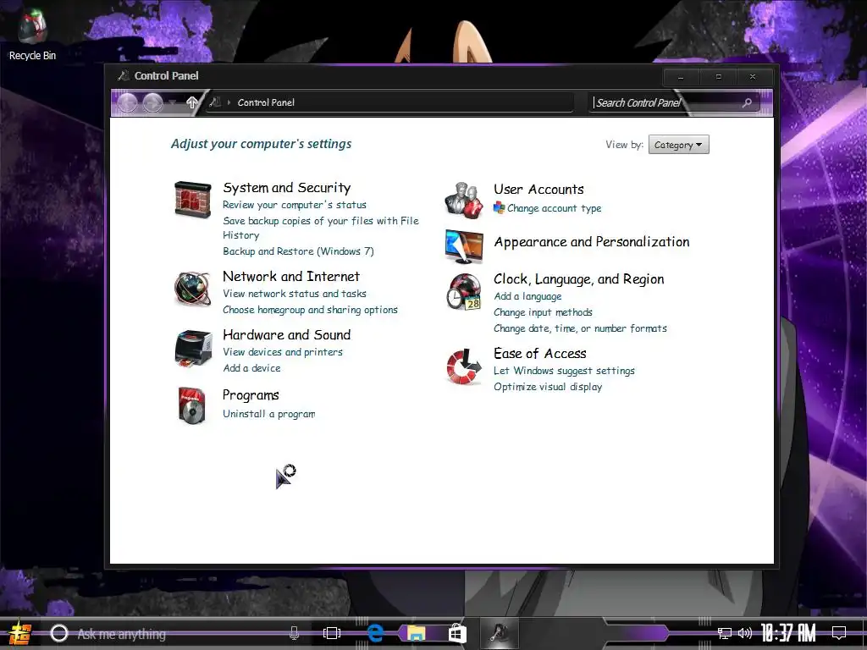Open Windows Store from taskbar
Image resolution: width=867 pixels, height=650 pixels.
[x=457, y=633]
